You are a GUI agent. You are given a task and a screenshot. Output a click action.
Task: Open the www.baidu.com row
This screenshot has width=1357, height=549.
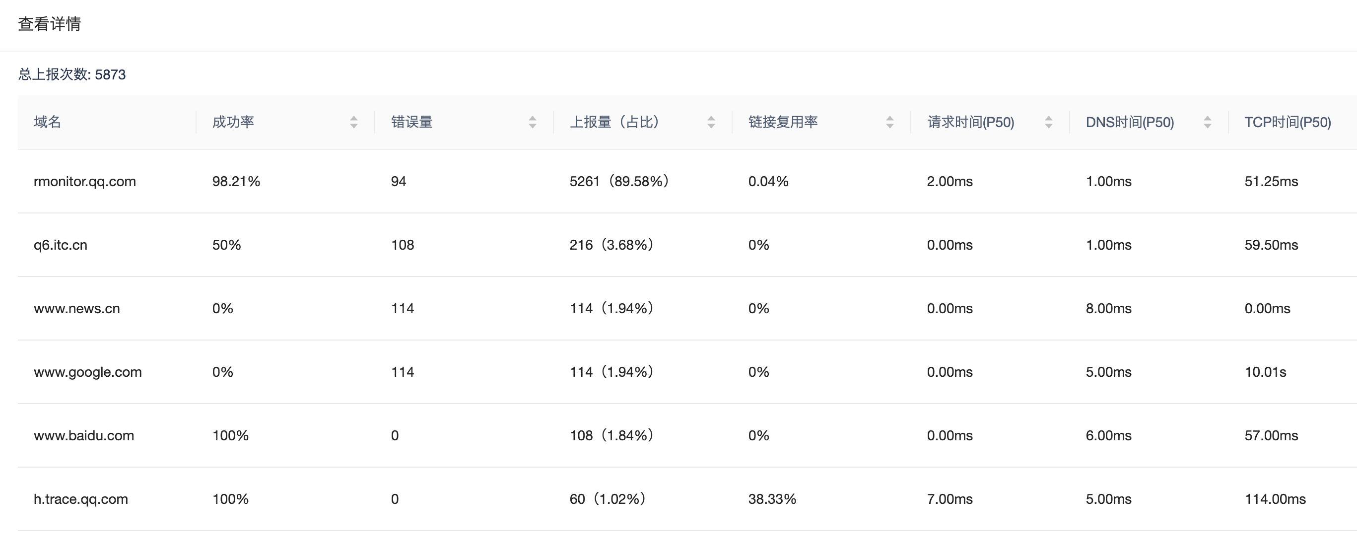pos(84,435)
